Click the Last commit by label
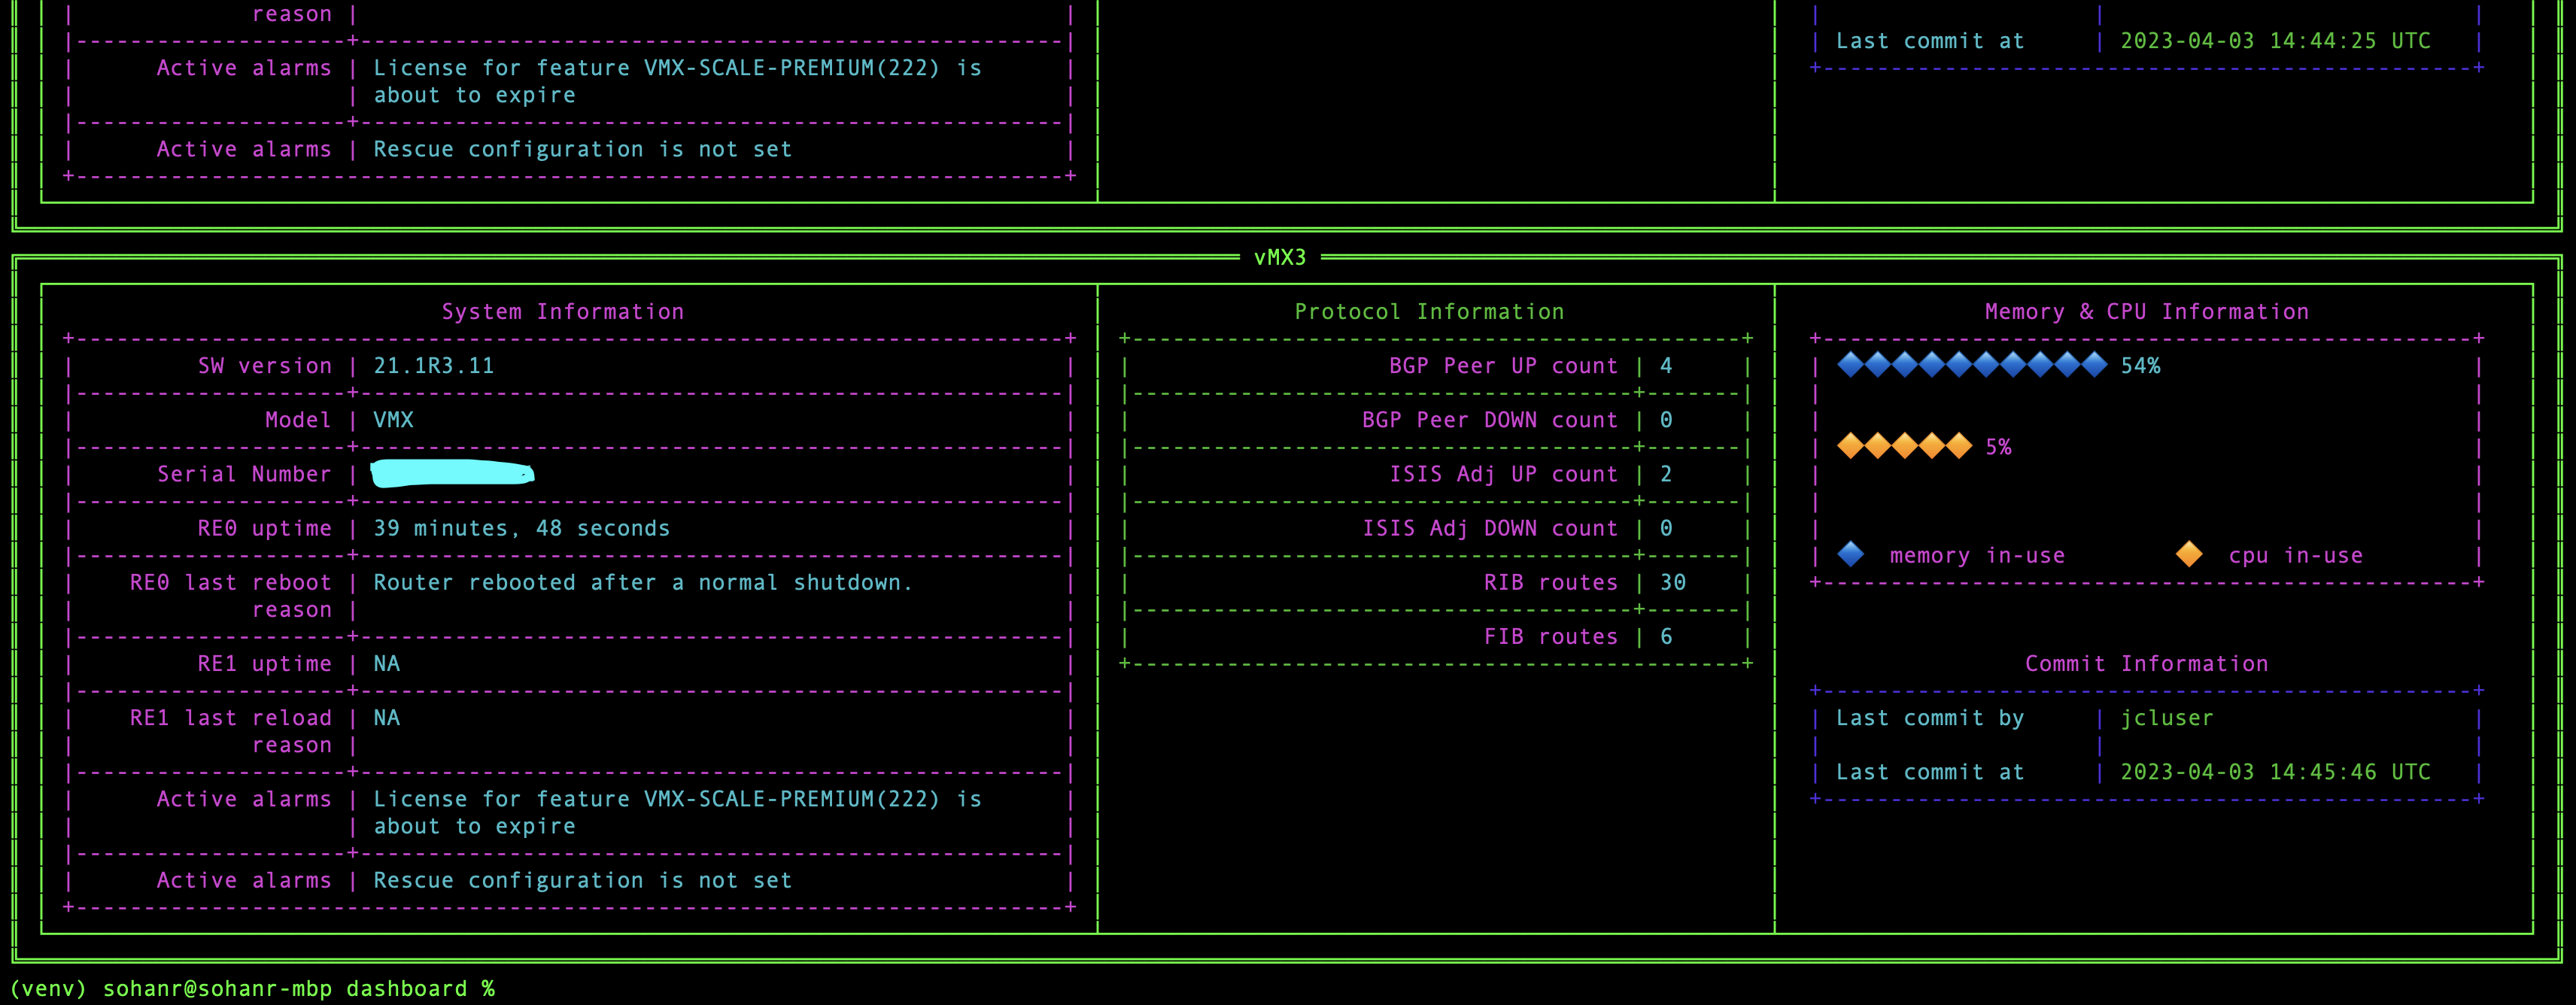 pos(1930,718)
